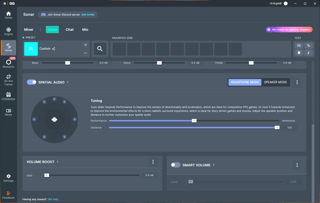This screenshot has height=203, width=320.
Task: Star the Custom preset as favorite
Action: (85, 45)
